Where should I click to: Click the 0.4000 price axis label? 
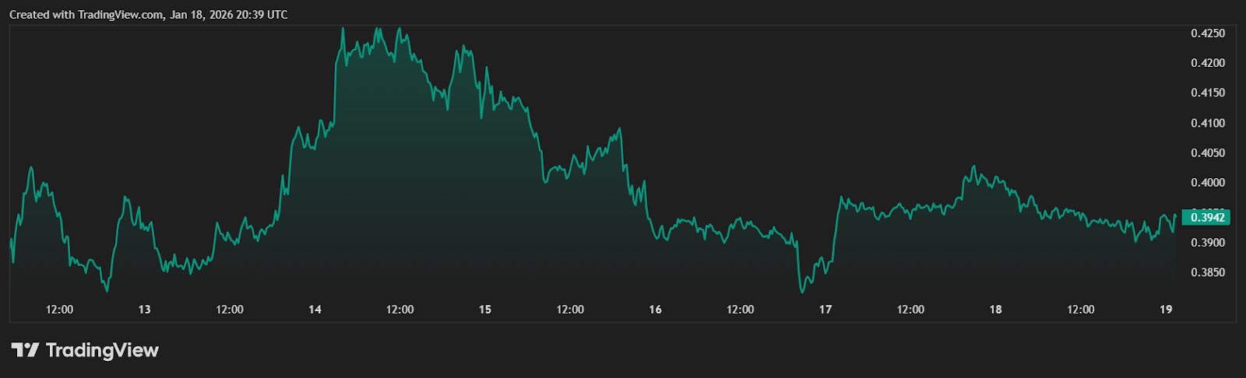1208,183
